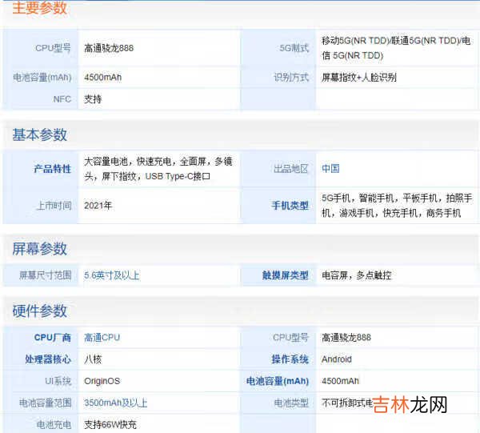
Task: Select the 主要参数 section heading
Action: (x=39, y=9)
